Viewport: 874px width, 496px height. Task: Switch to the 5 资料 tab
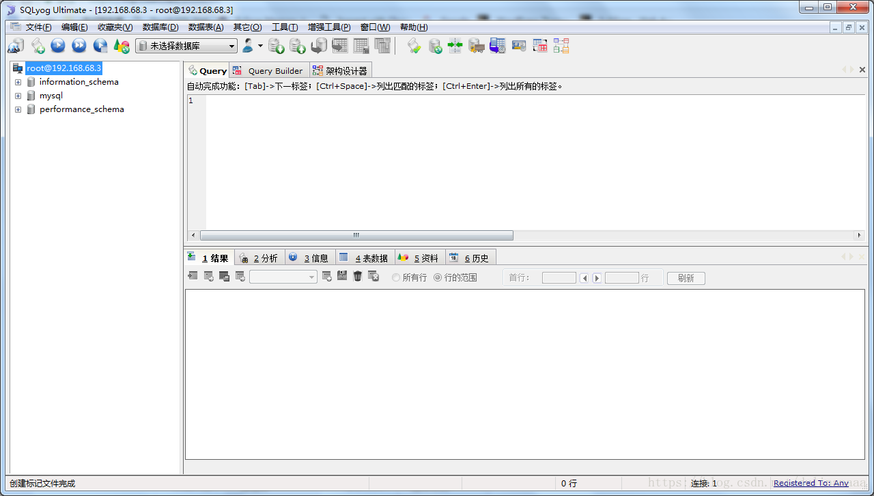click(420, 258)
